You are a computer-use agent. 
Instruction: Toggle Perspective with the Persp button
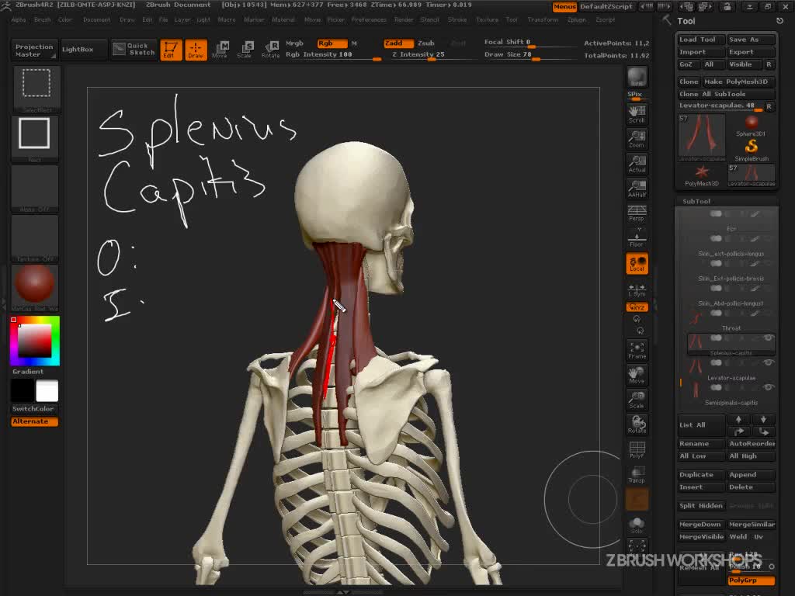[637, 213]
